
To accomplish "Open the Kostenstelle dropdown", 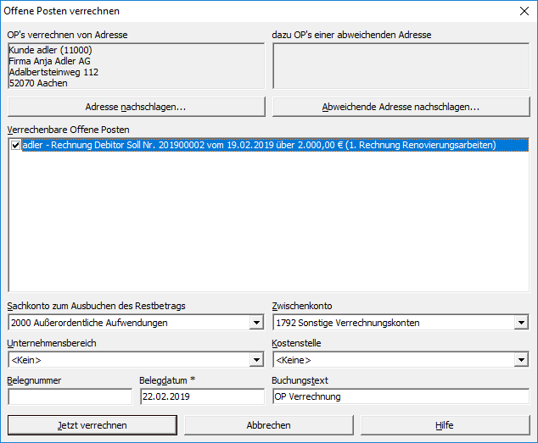I will point(522,360).
